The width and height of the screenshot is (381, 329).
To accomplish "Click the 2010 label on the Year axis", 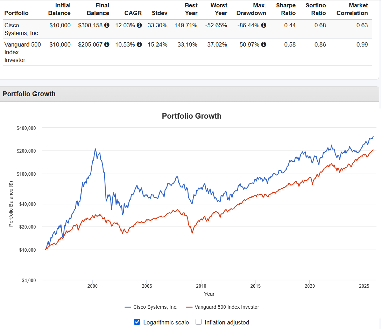I will [x=201, y=286].
